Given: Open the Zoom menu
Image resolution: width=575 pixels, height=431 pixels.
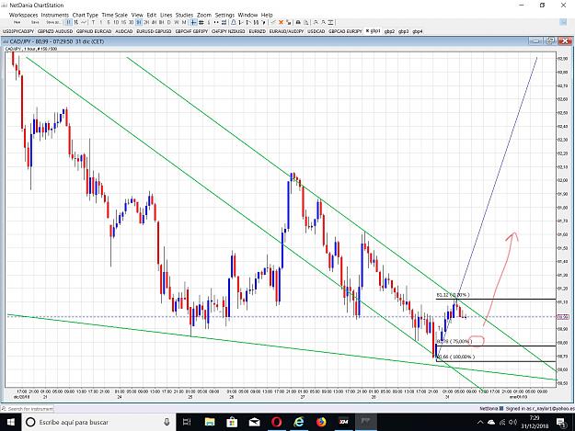Looking at the screenshot, I should click(204, 15).
